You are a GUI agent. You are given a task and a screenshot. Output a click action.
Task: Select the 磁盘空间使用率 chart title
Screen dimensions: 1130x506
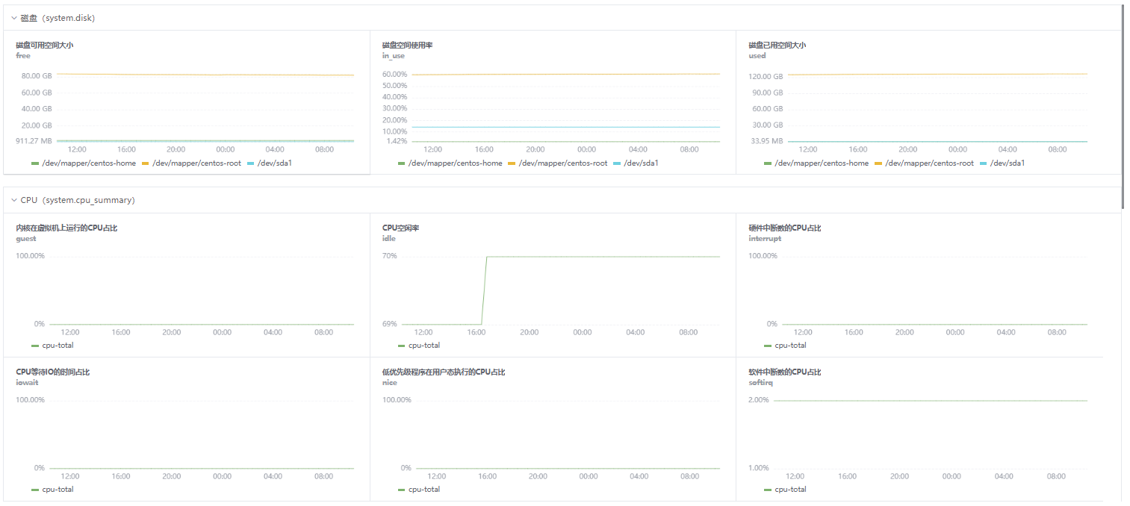pos(407,45)
